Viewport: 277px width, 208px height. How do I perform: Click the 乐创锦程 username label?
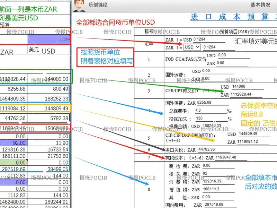98,5
